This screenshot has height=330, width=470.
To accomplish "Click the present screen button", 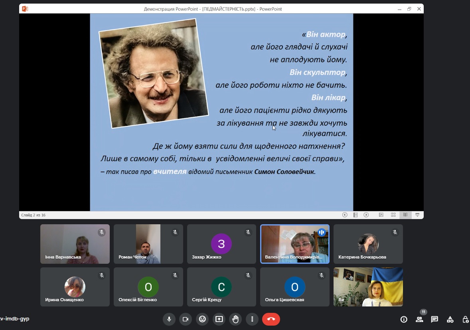I will [x=219, y=319].
